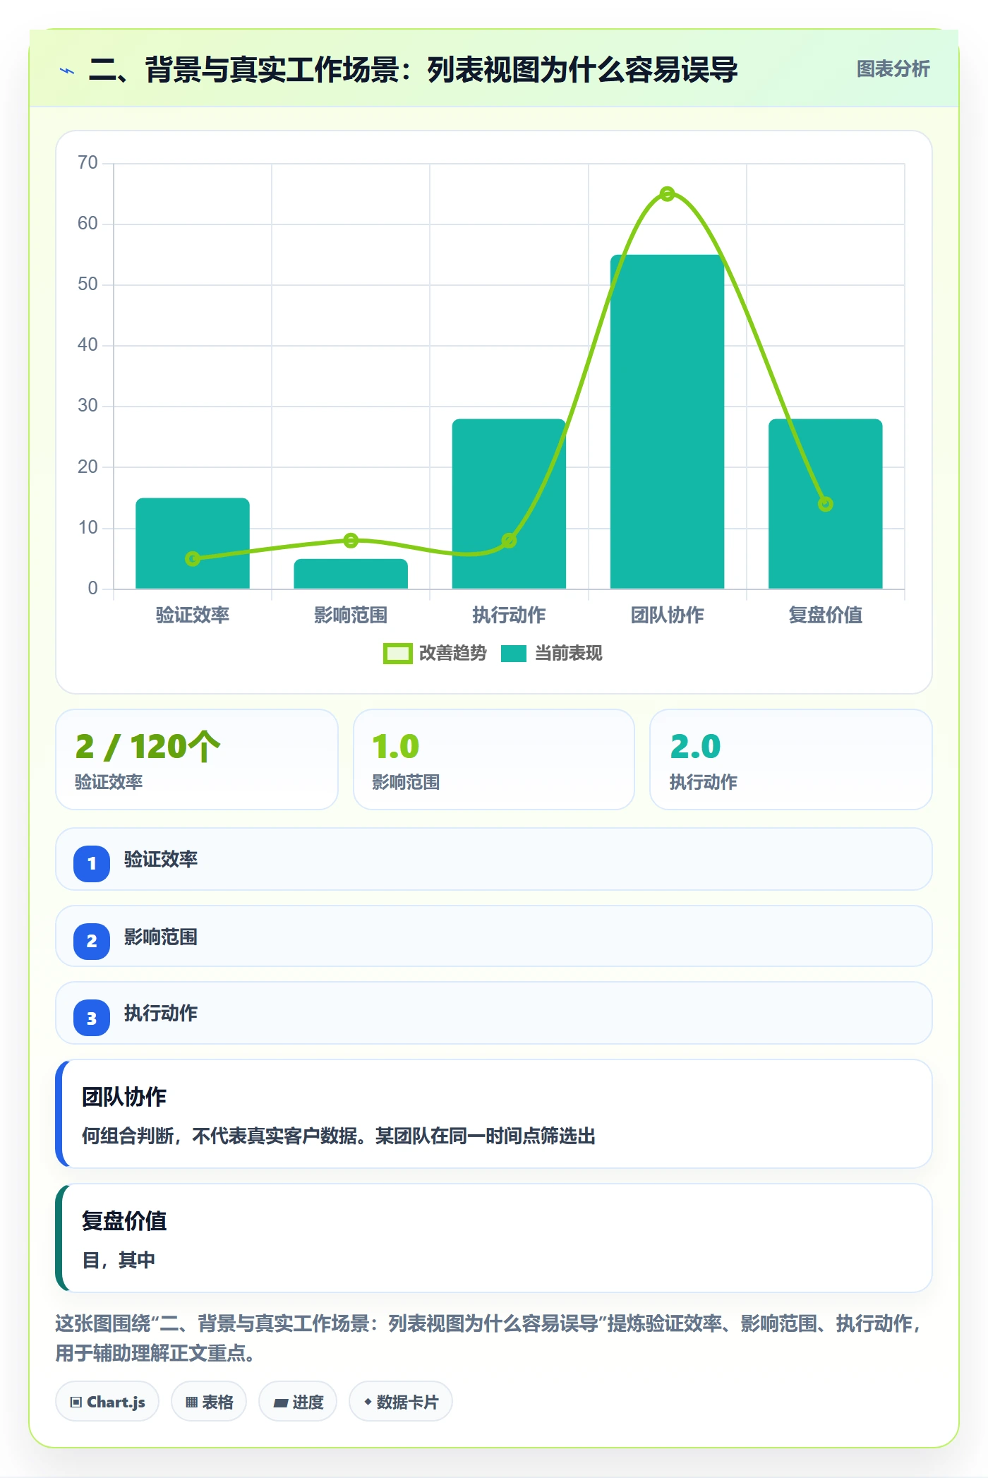The width and height of the screenshot is (988, 1478).
Task: Click the trend line peak point at 团队协作
Action: coord(667,194)
